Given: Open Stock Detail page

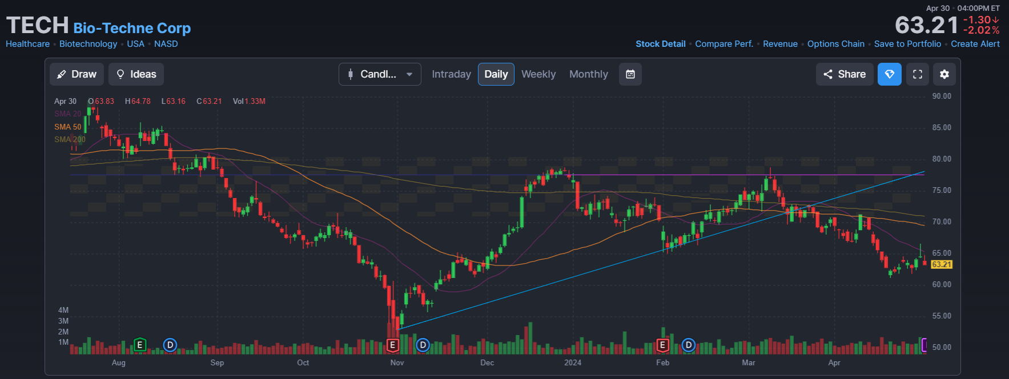Looking at the screenshot, I should tap(661, 44).
